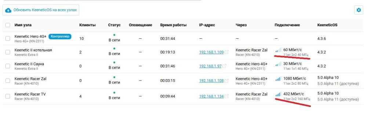Viewport: 367px width, 139px height.
Task: Click the 60 Мбит/с connection speed
Action: (292, 50)
